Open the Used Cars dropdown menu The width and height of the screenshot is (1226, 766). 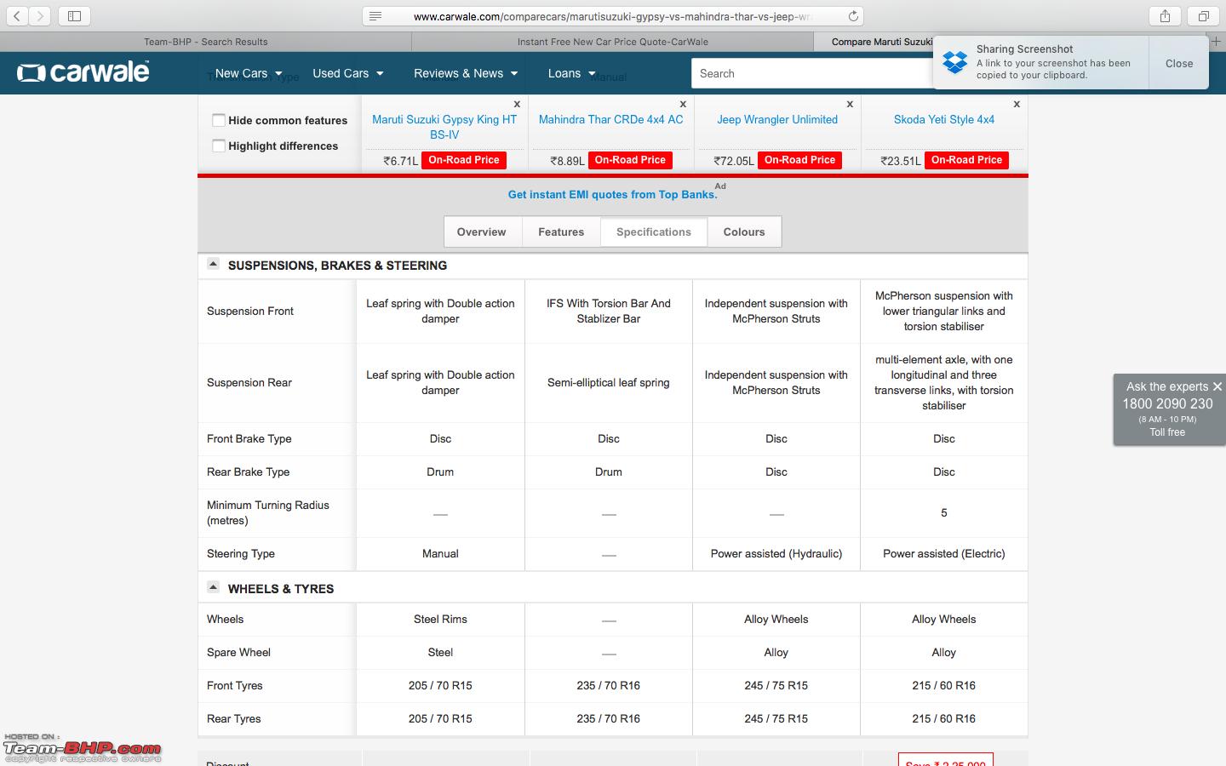(x=347, y=73)
